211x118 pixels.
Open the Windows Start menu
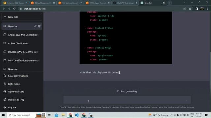[x=3, y=115]
